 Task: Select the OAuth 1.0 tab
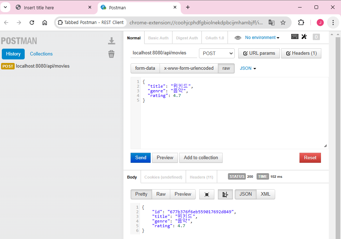[x=215, y=38]
